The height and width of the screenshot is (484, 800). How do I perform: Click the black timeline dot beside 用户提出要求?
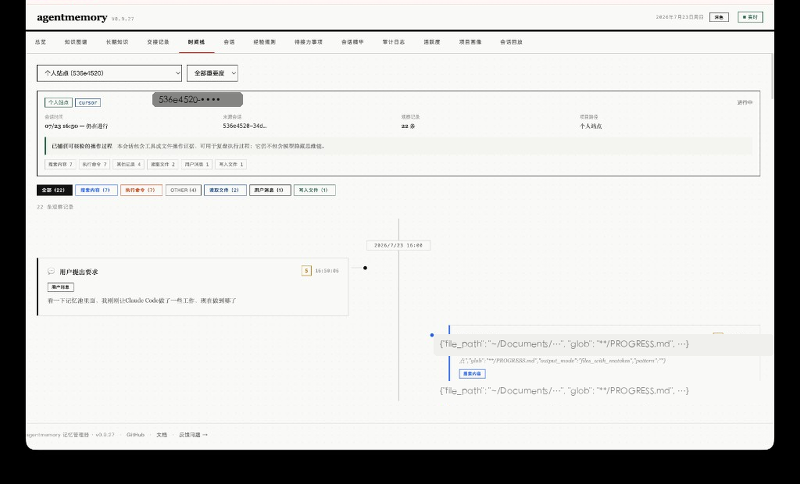(365, 268)
